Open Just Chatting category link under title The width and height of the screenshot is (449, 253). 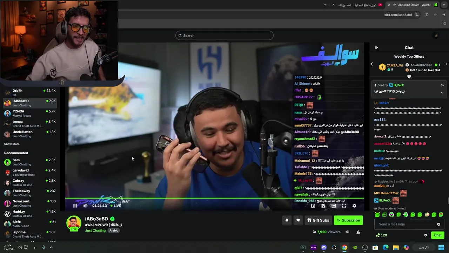point(95,231)
